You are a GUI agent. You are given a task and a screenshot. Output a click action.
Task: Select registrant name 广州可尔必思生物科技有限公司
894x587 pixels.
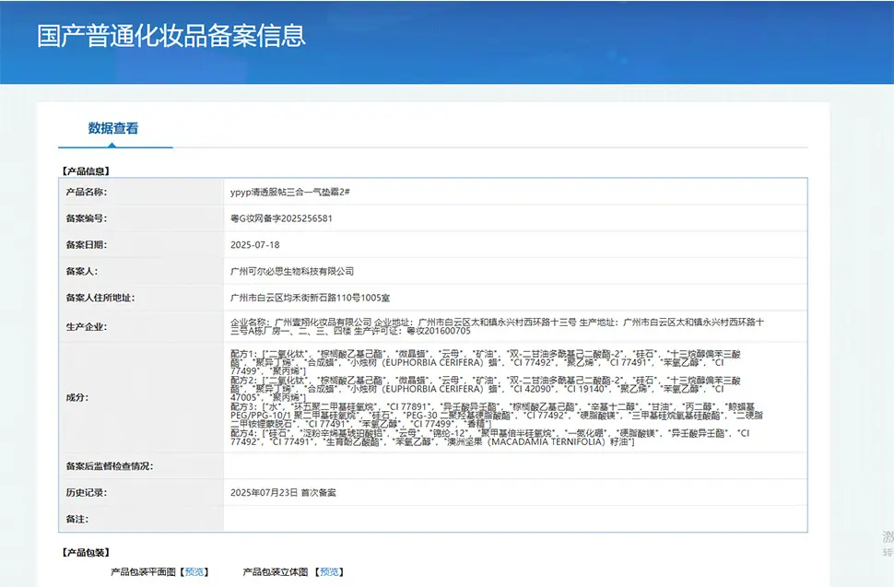coord(292,271)
